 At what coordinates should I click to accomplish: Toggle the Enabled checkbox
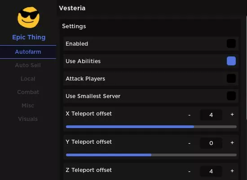coord(231,43)
